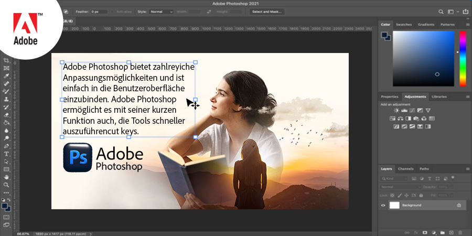The width and height of the screenshot is (472, 236).
Task: Click the Background layer thumbnail
Action: point(394,205)
